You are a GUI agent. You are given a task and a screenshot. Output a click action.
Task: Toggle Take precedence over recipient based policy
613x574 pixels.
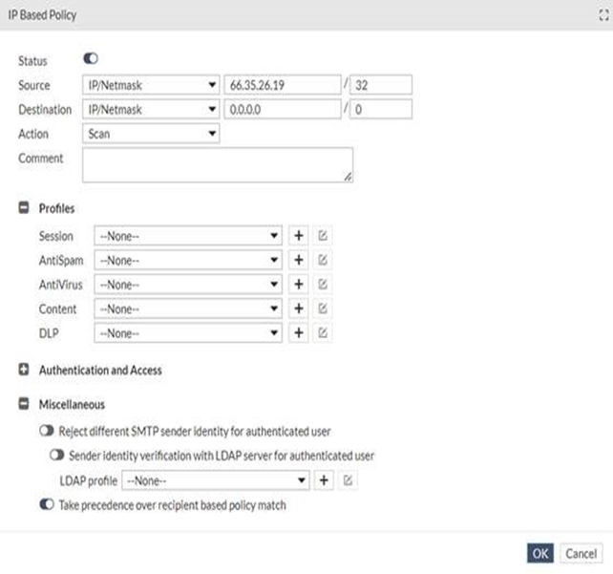tap(48, 504)
